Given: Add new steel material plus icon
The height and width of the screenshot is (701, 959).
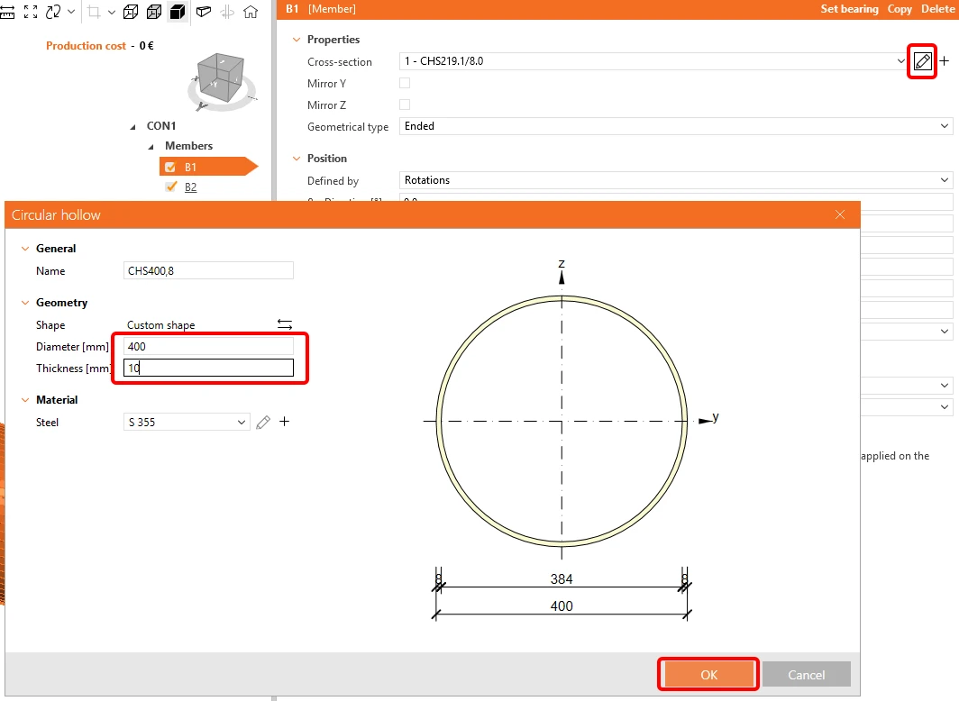Looking at the screenshot, I should tap(285, 422).
